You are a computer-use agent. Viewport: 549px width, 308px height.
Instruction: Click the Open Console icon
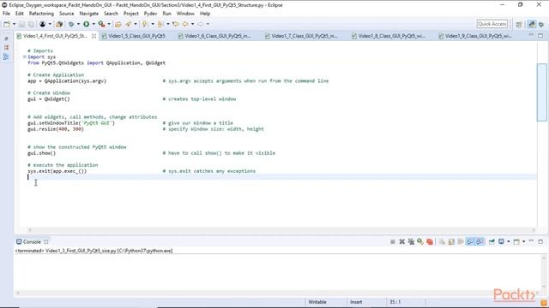(516, 241)
